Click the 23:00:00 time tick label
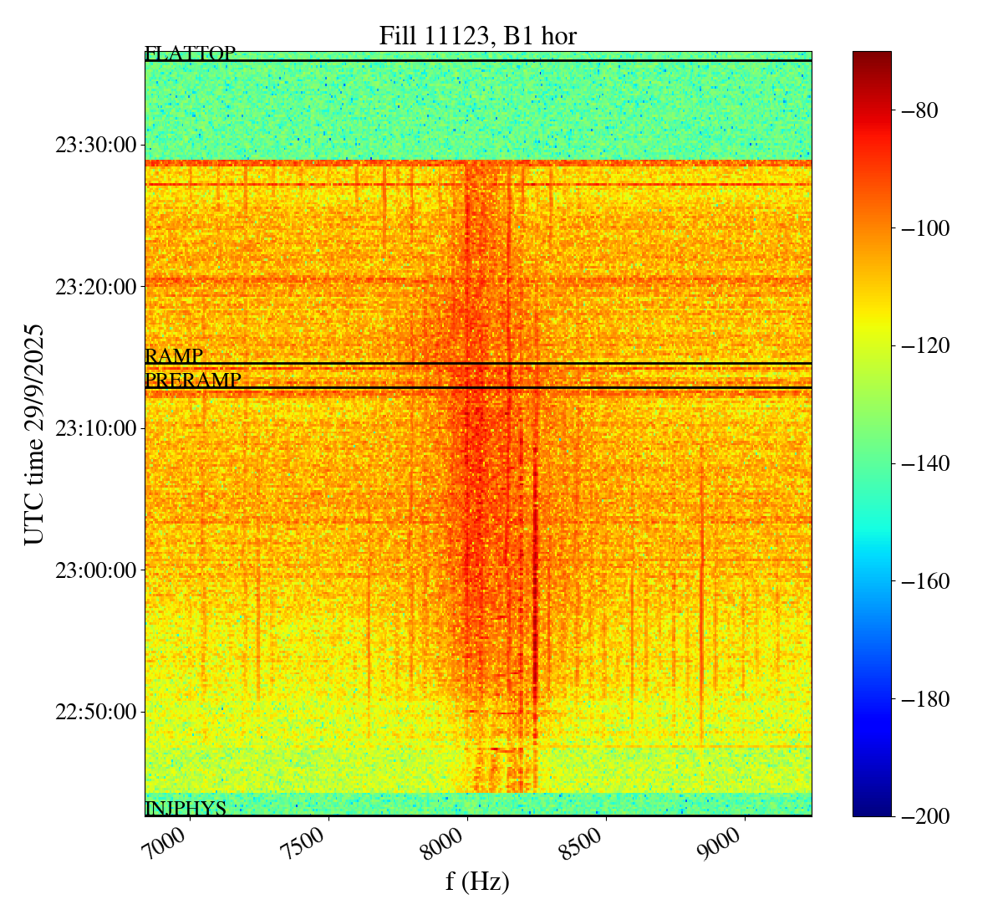Image resolution: width=1003 pixels, height=920 pixels. pos(95,570)
